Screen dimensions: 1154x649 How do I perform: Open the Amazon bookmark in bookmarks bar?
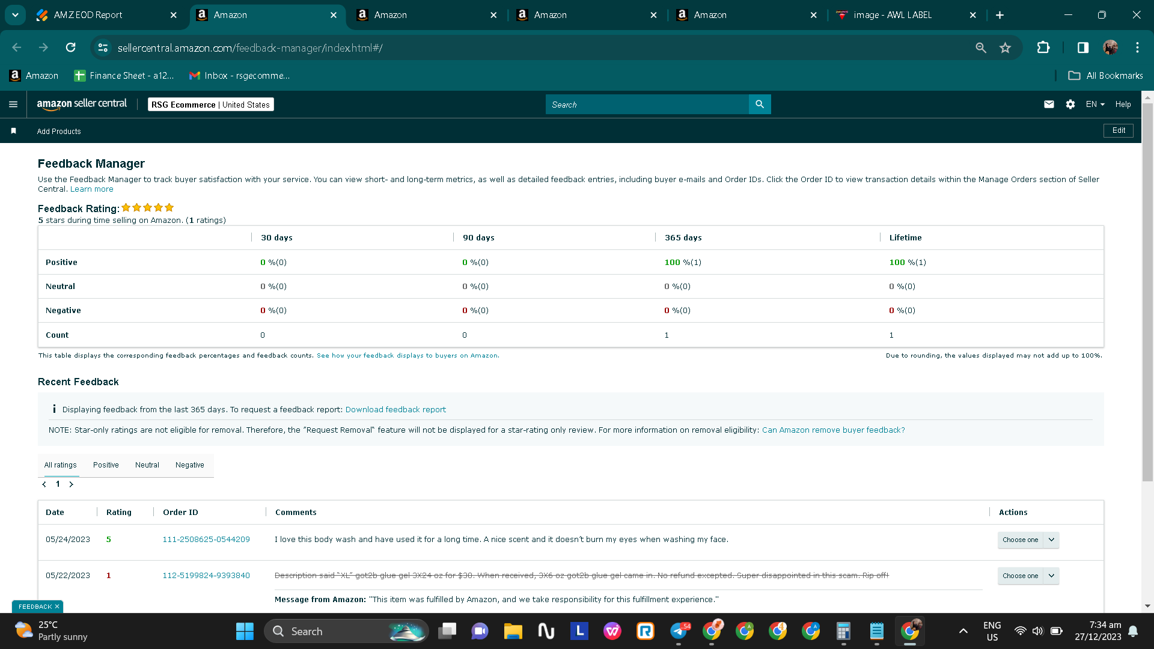pos(34,76)
